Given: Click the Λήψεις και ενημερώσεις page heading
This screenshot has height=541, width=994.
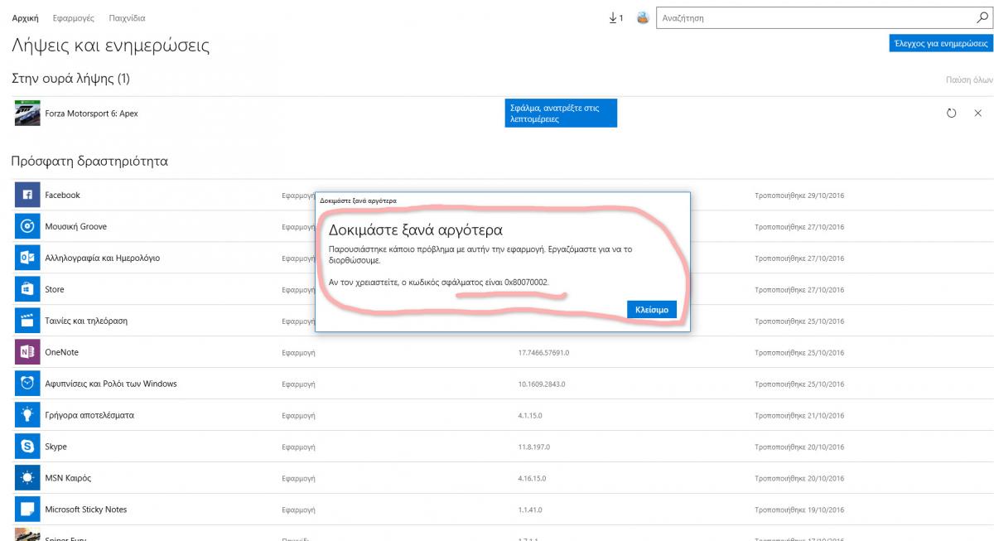Looking at the screenshot, I should pos(111,46).
